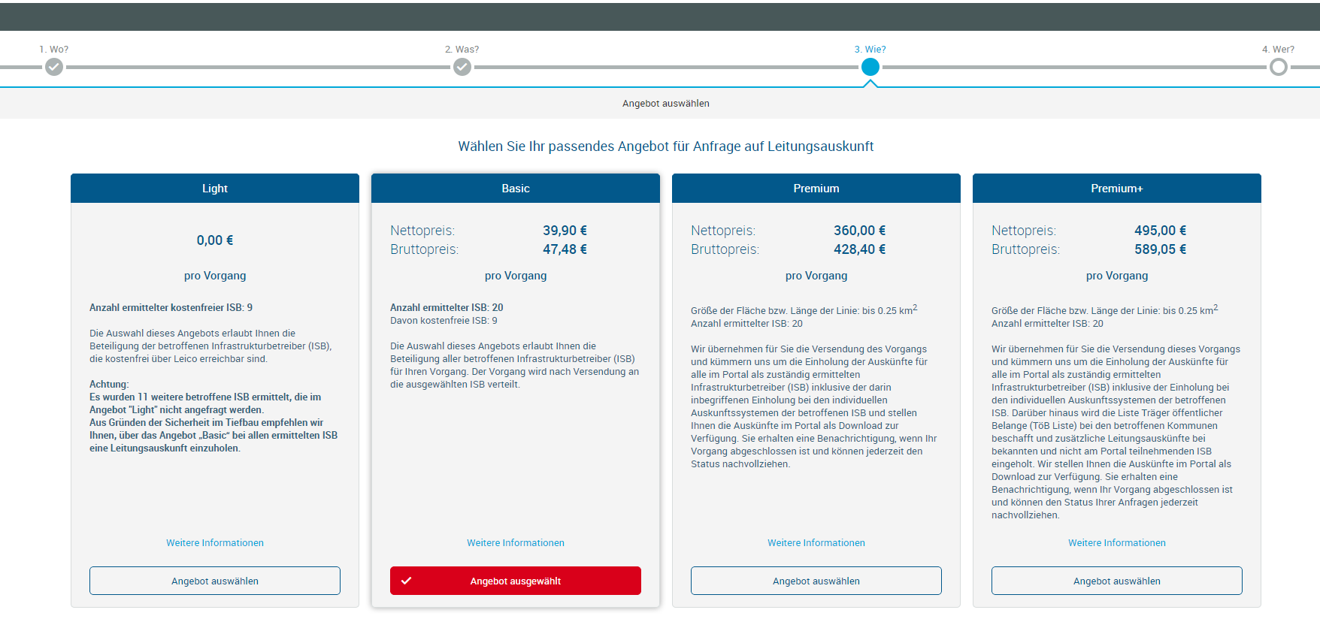Go to step label '1. Wo?'
Viewport: 1320px width, 628px height.
point(54,50)
